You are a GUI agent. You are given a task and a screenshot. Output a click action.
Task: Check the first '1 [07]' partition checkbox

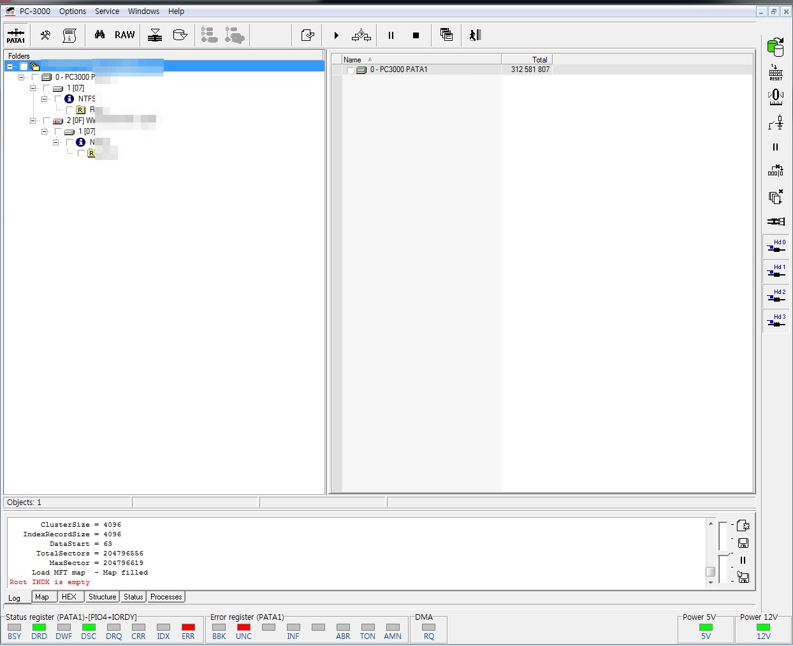[47, 88]
